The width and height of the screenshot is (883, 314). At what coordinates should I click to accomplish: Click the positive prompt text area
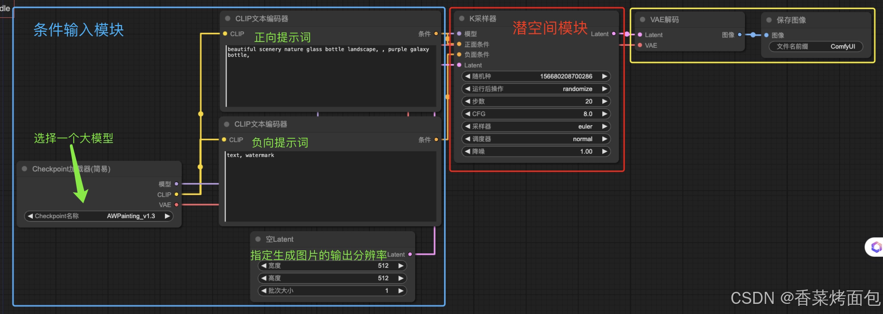click(x=331, y=76)
